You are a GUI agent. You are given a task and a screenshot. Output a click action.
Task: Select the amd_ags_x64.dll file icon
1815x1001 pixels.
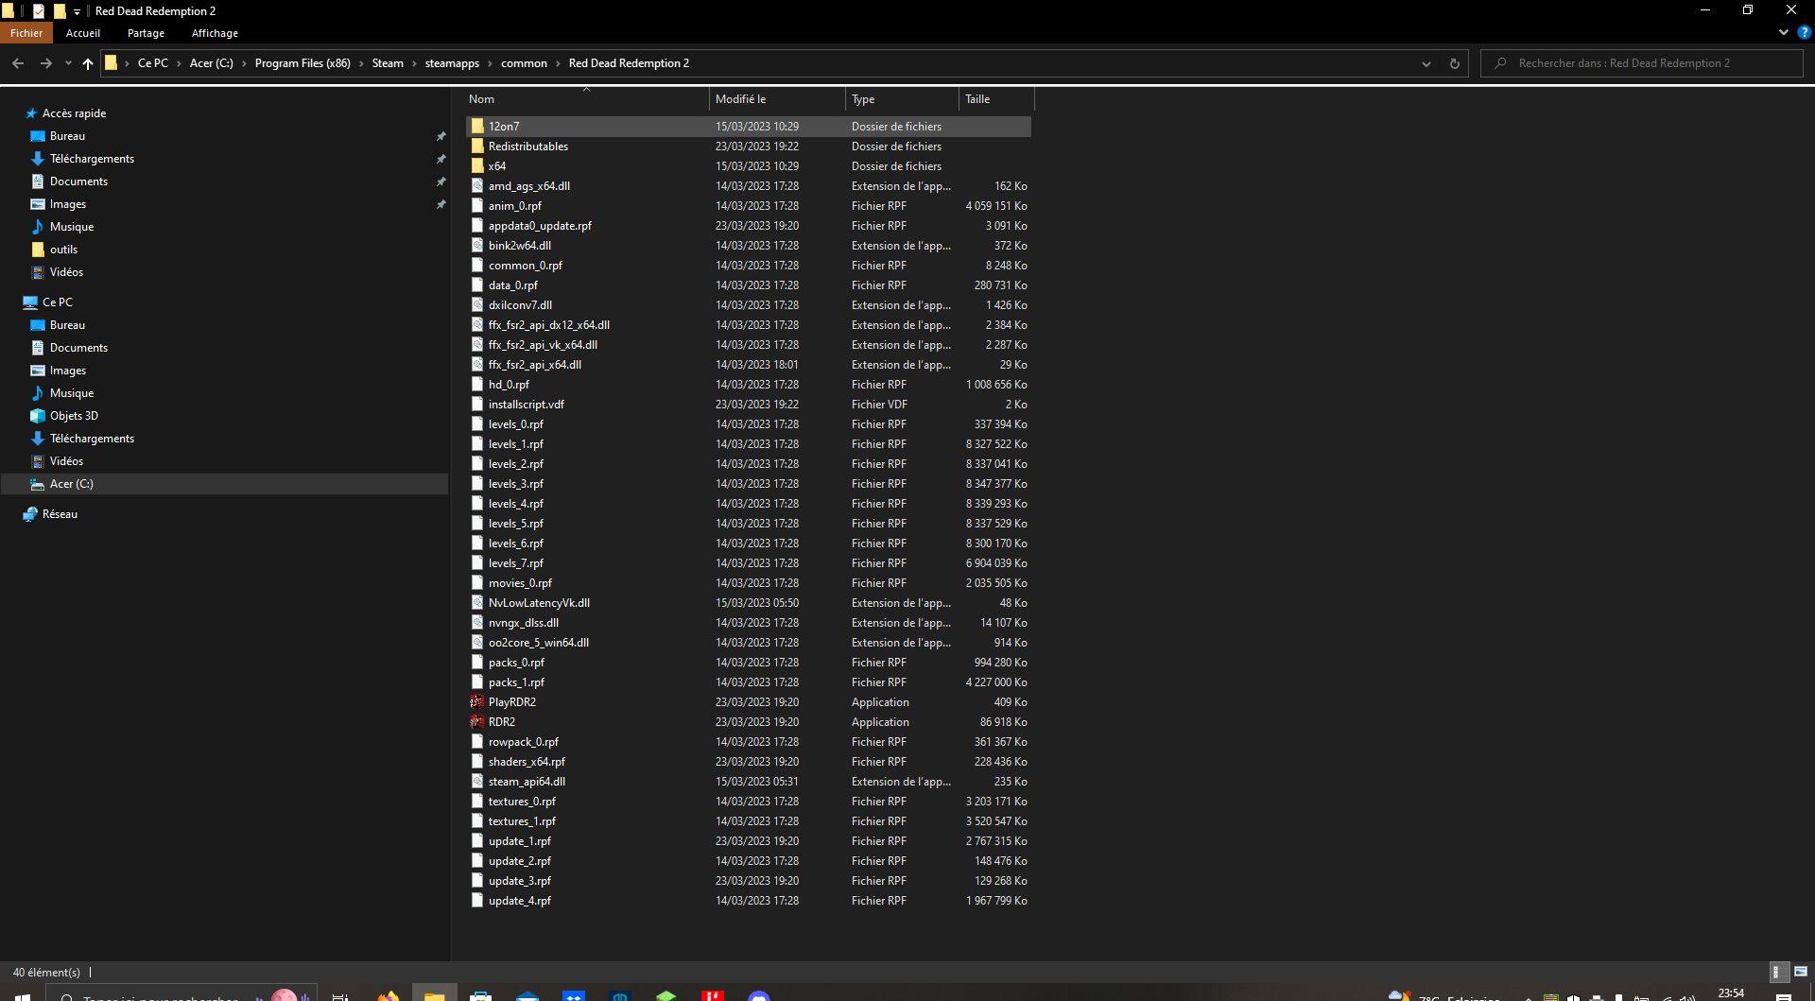pyautogui.click(x=477, y=185)
